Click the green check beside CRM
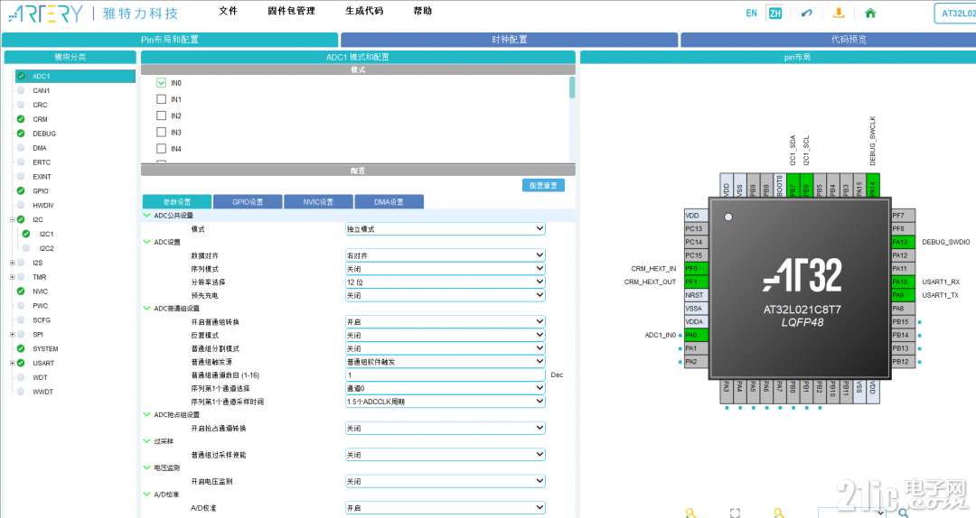Viewport: 976px width, 518px height. pos(21,119)
